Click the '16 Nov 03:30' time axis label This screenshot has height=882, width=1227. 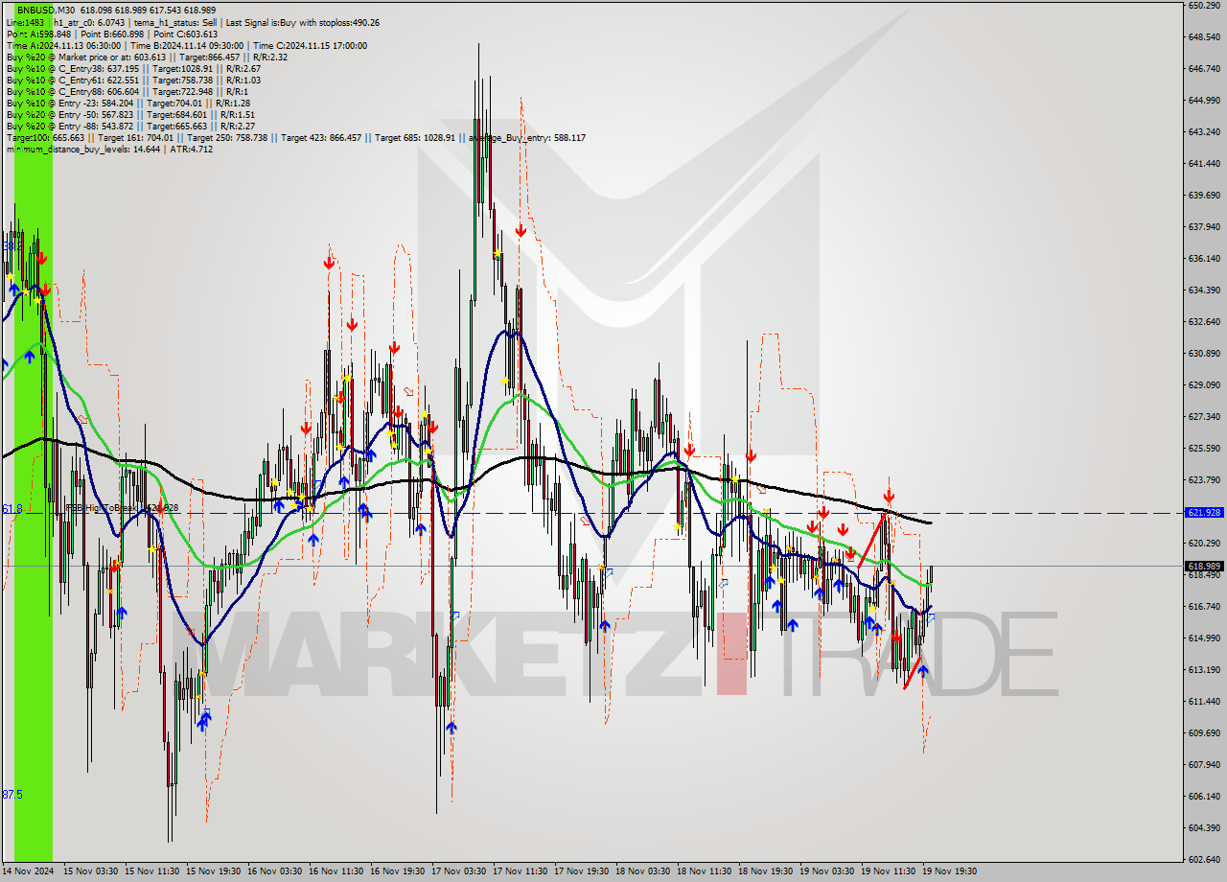point(275,871)
